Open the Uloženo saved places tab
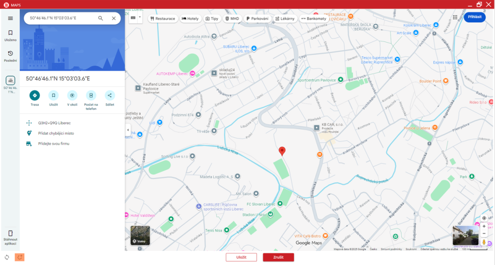The image size is (495, 265). coord(10,35)
